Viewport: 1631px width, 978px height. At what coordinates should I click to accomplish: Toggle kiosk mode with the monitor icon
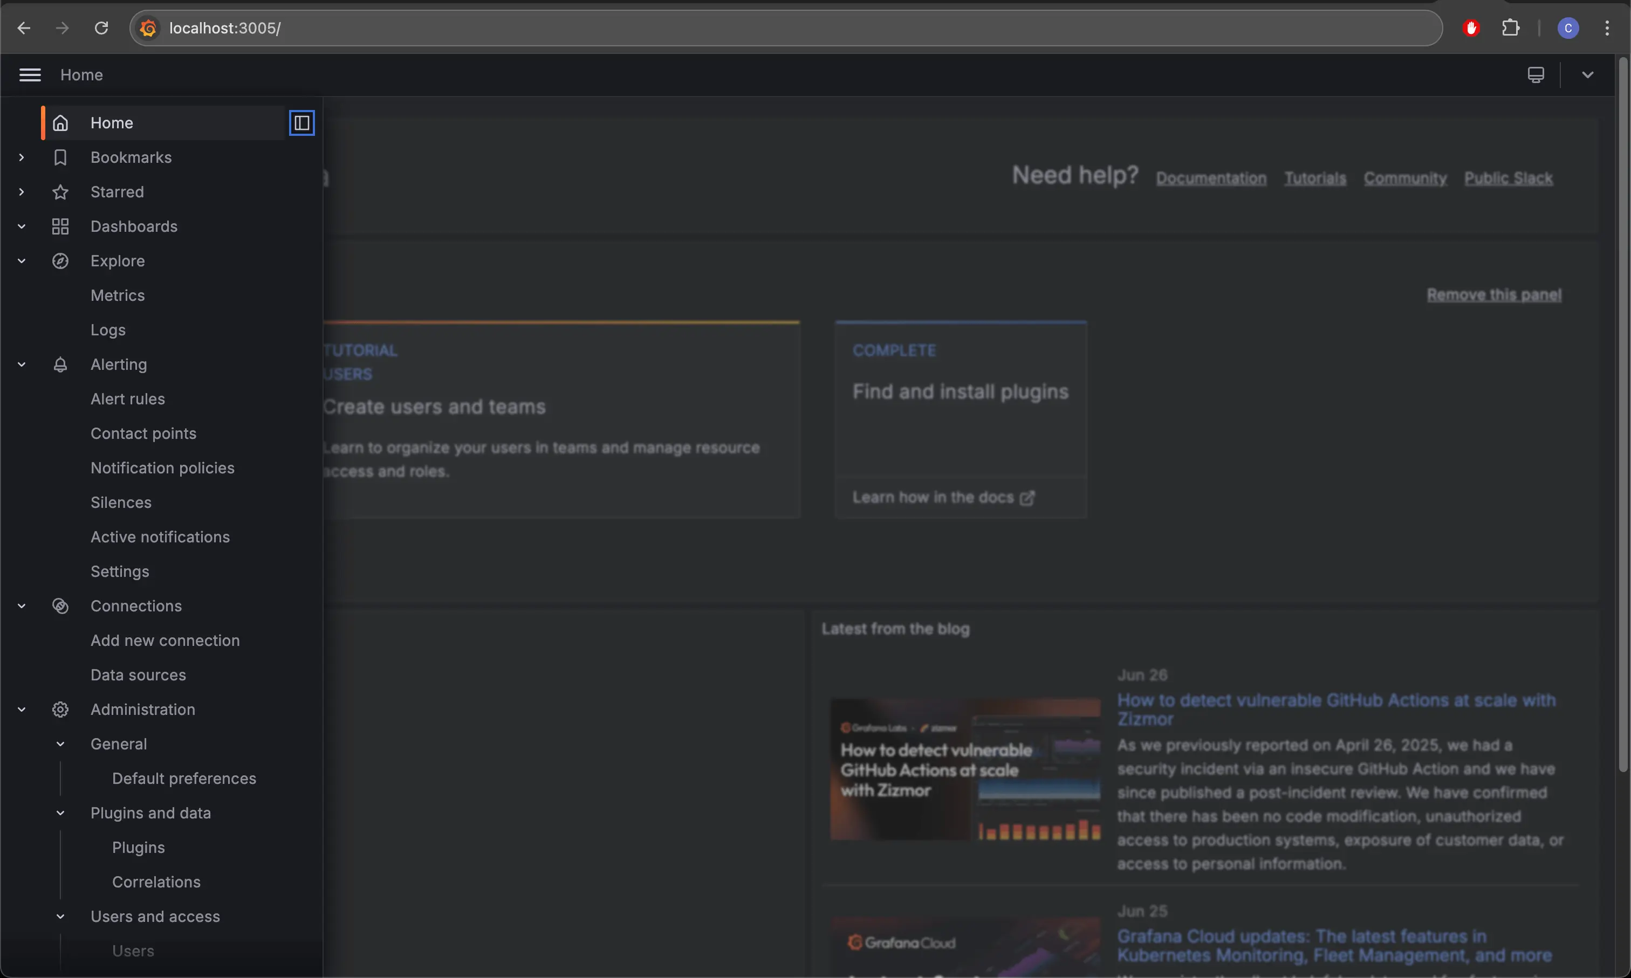click(1536, 74)
